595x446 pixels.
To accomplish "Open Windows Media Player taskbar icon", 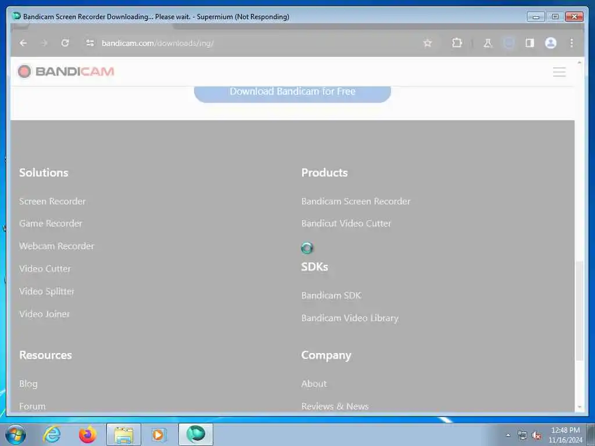I will click(x=158, y=434).
